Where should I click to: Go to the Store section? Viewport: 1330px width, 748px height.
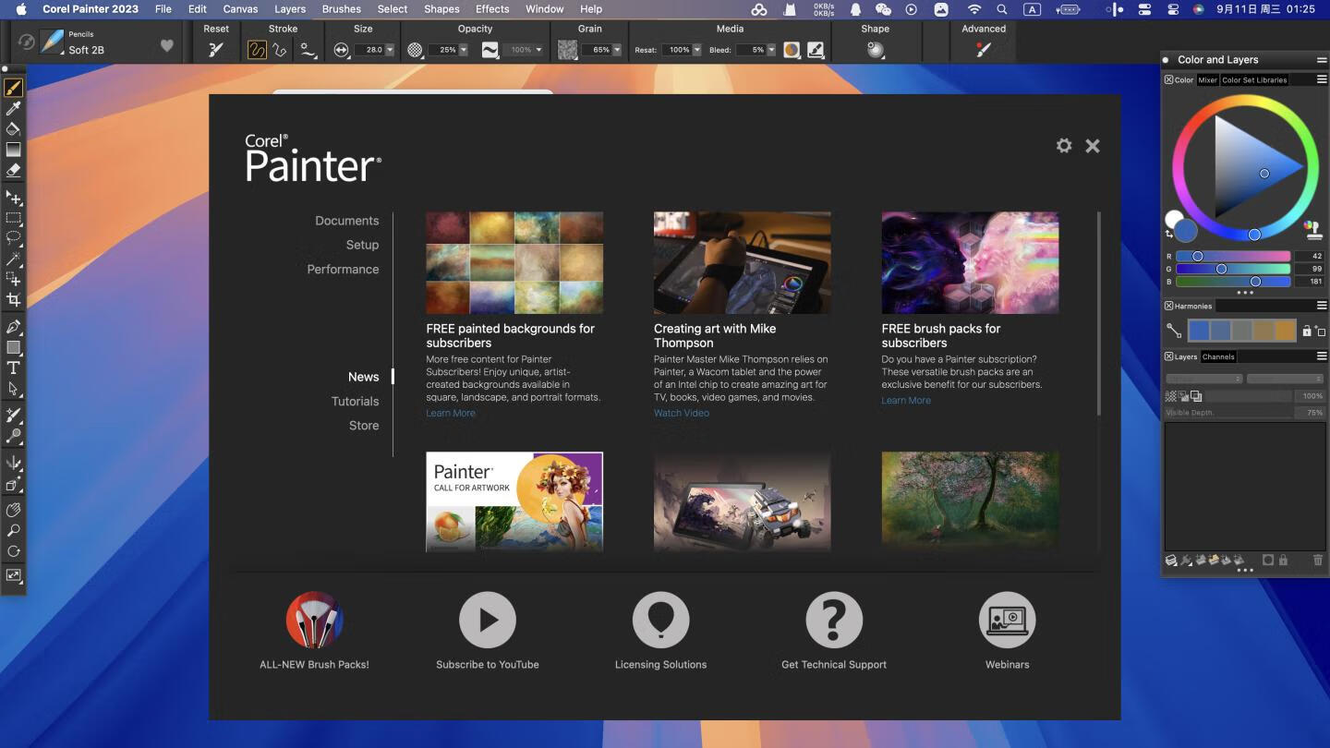click(x=364, y=426)
